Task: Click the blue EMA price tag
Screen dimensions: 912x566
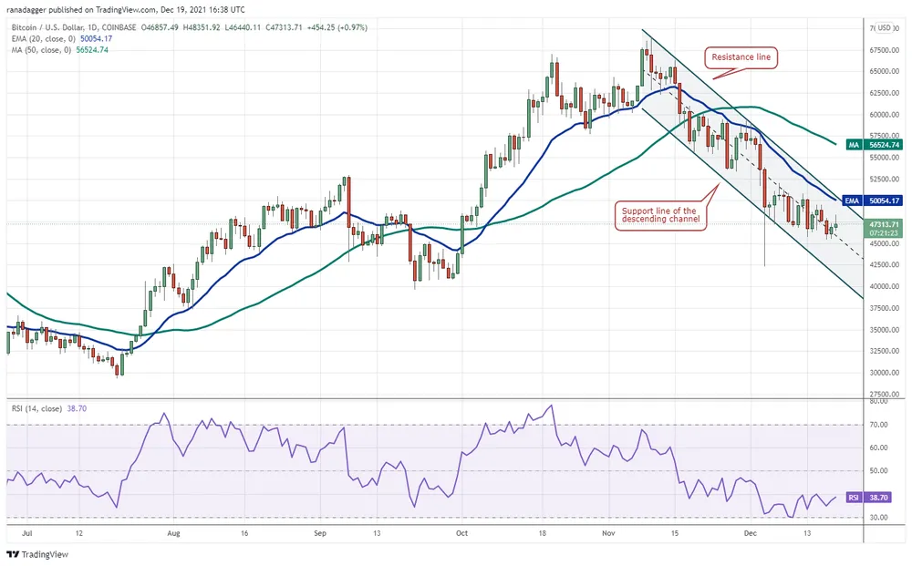Action: [884, 200]
